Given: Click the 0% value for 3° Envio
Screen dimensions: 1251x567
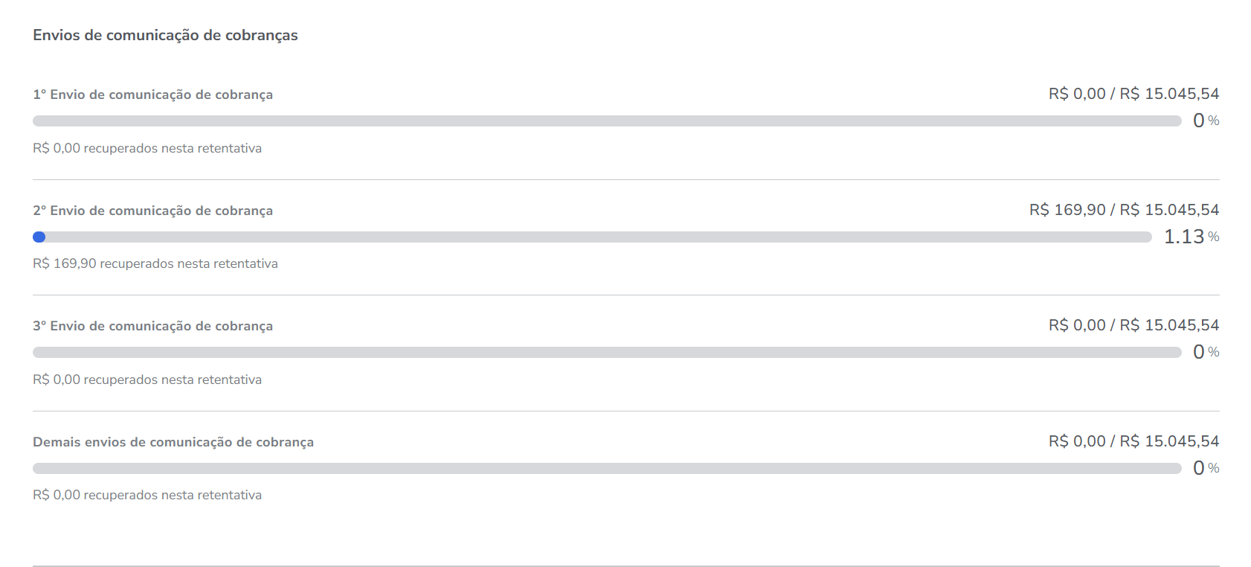Looking at the screenshot, I should coord(1205,352).
